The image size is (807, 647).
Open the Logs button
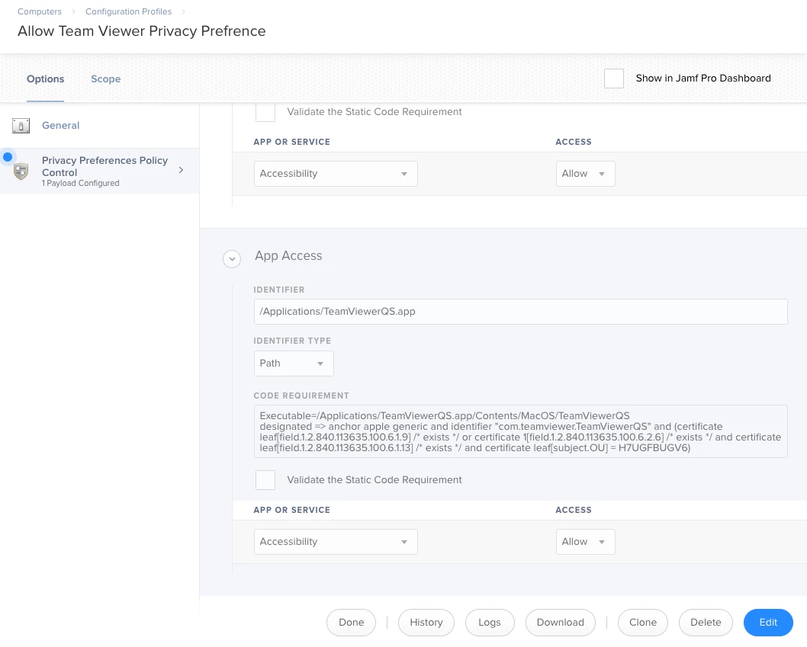[x=490, y=623]
